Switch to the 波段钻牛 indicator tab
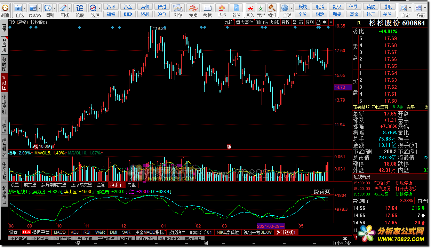This screenshot has height=248, width=431. [x=177, y=232]
